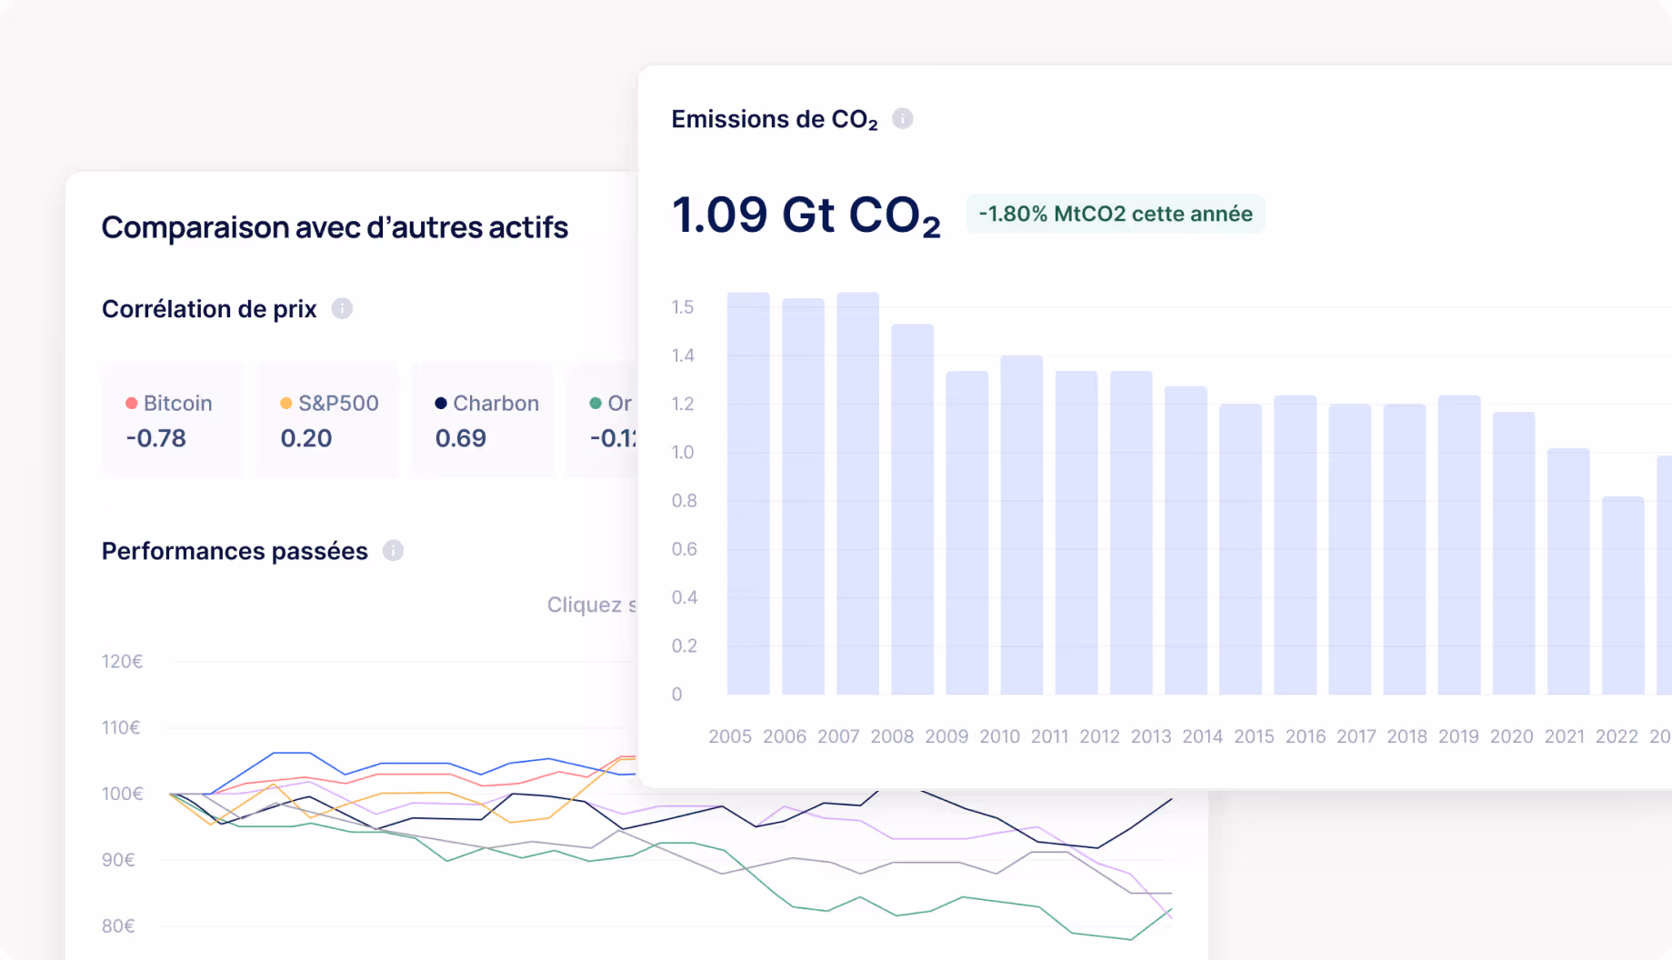Click the 2013 emissions bar
This screenshot has height=960, width=1672.
pos(1186,541)
